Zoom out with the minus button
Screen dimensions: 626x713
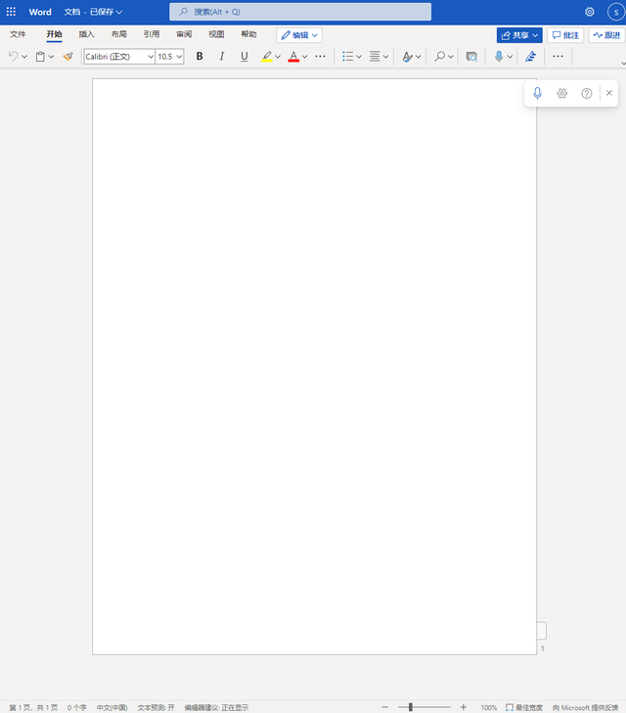(385, 707)
